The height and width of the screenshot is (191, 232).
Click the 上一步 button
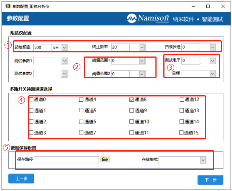(x=21, y=179)
